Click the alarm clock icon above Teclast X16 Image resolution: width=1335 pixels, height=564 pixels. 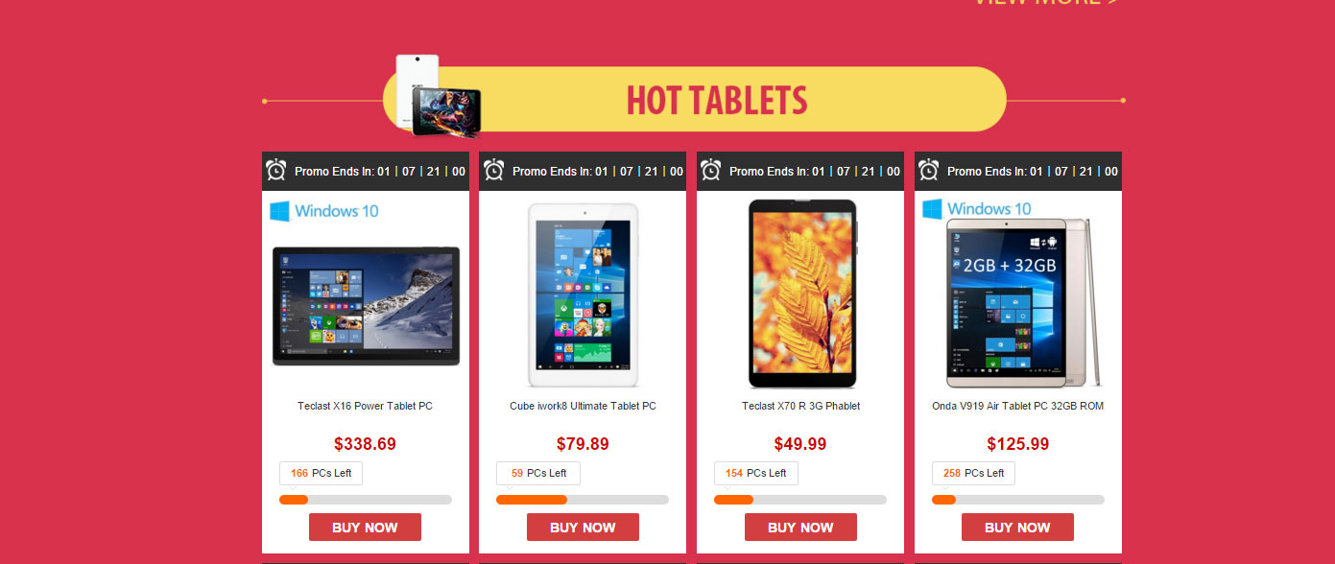coord(276,171)
